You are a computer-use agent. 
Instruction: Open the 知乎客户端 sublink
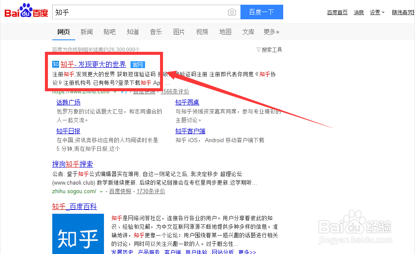pyautogui.click(x=190, y=131)
